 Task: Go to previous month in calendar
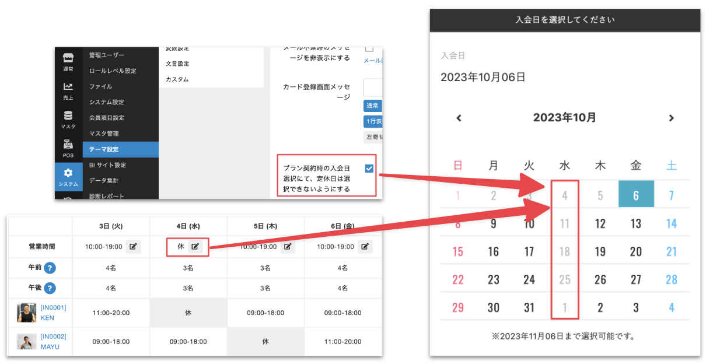click(x=459, y=118)
